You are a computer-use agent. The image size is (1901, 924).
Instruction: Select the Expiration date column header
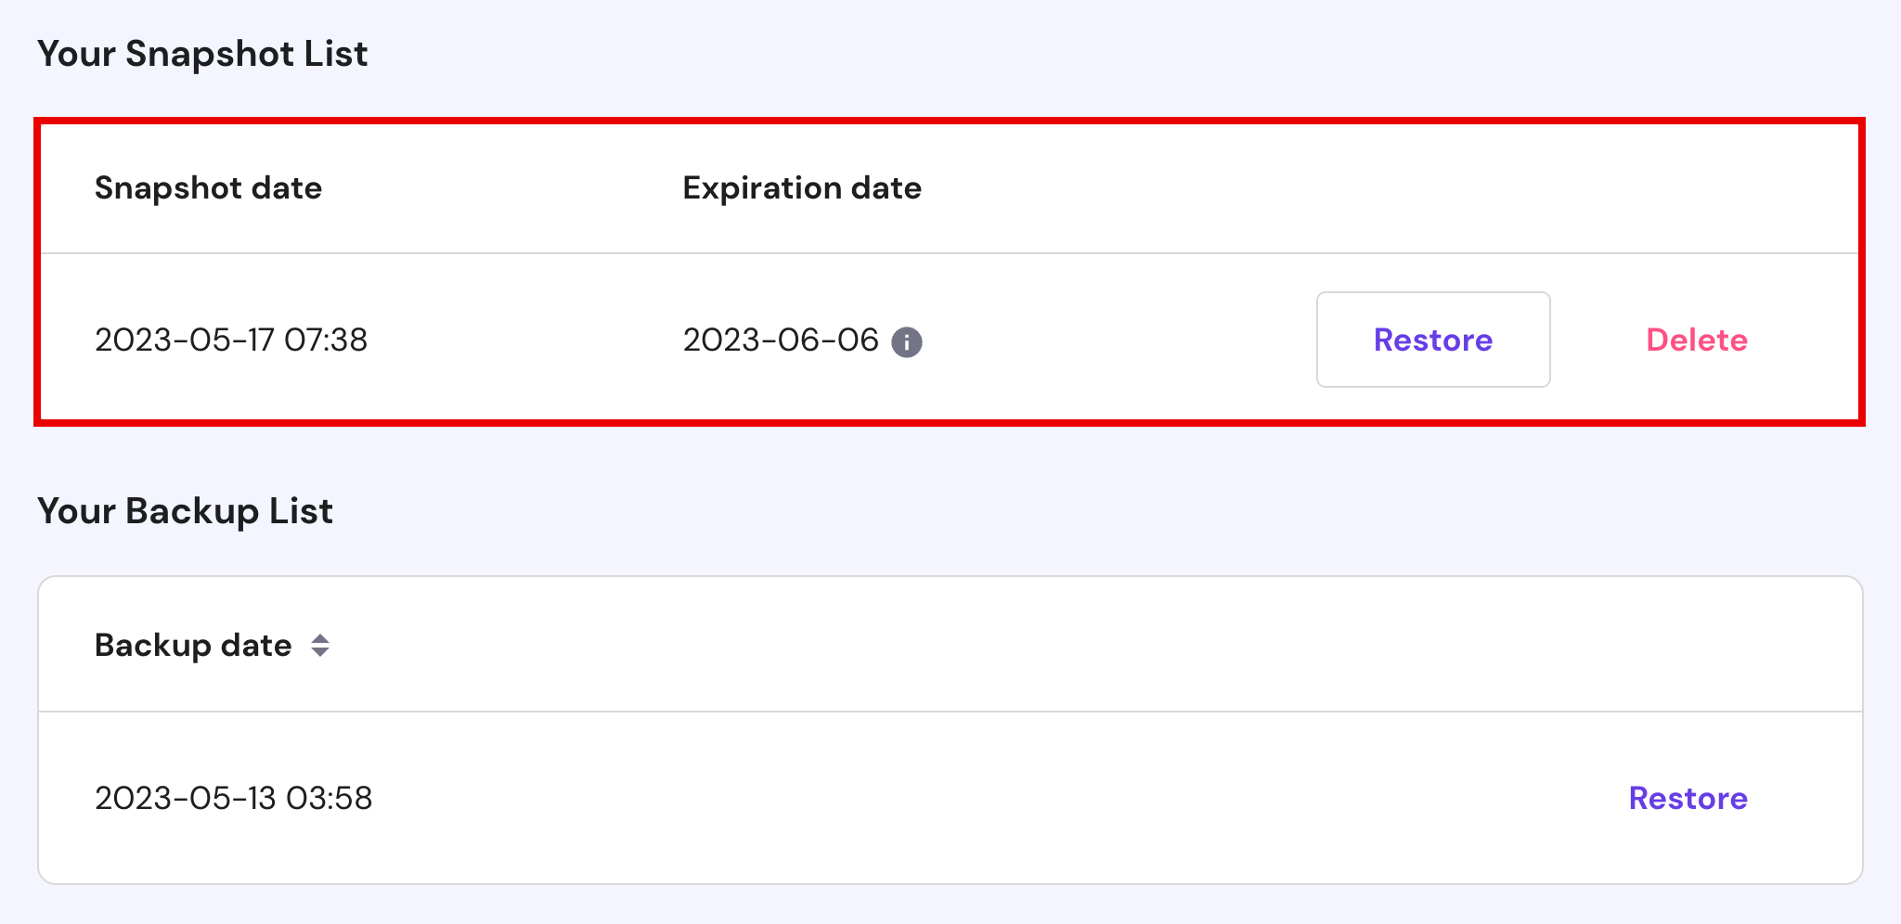pos(802,188)
